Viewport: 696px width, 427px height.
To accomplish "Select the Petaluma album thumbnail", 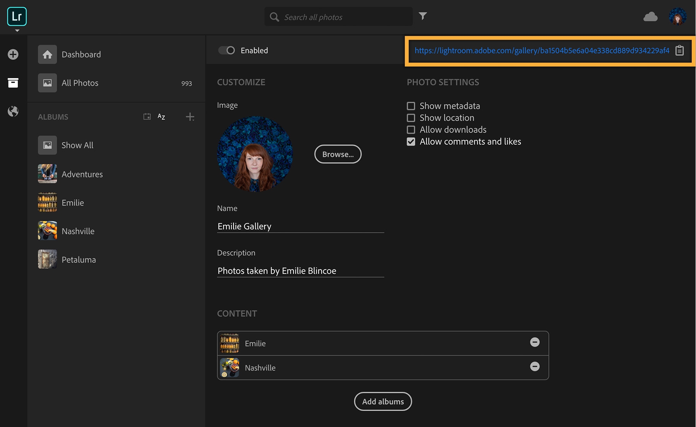I will pyautogui.click(x=47, y=259).
